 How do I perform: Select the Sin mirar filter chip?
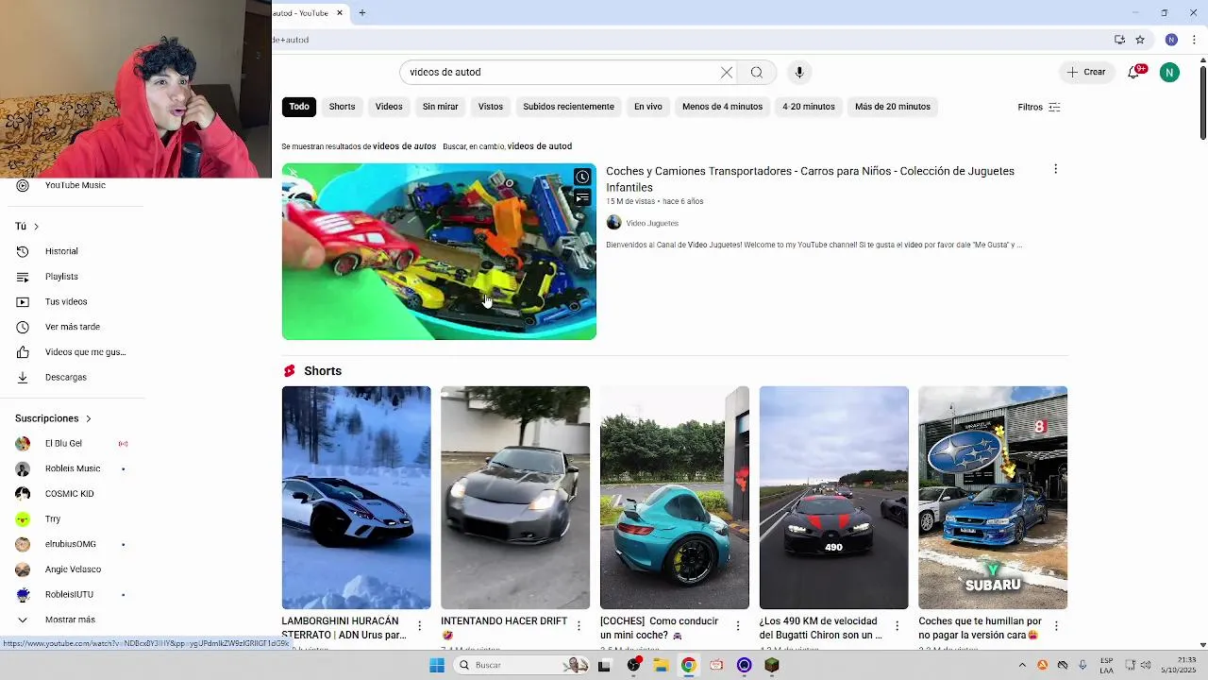pos(440,107)
